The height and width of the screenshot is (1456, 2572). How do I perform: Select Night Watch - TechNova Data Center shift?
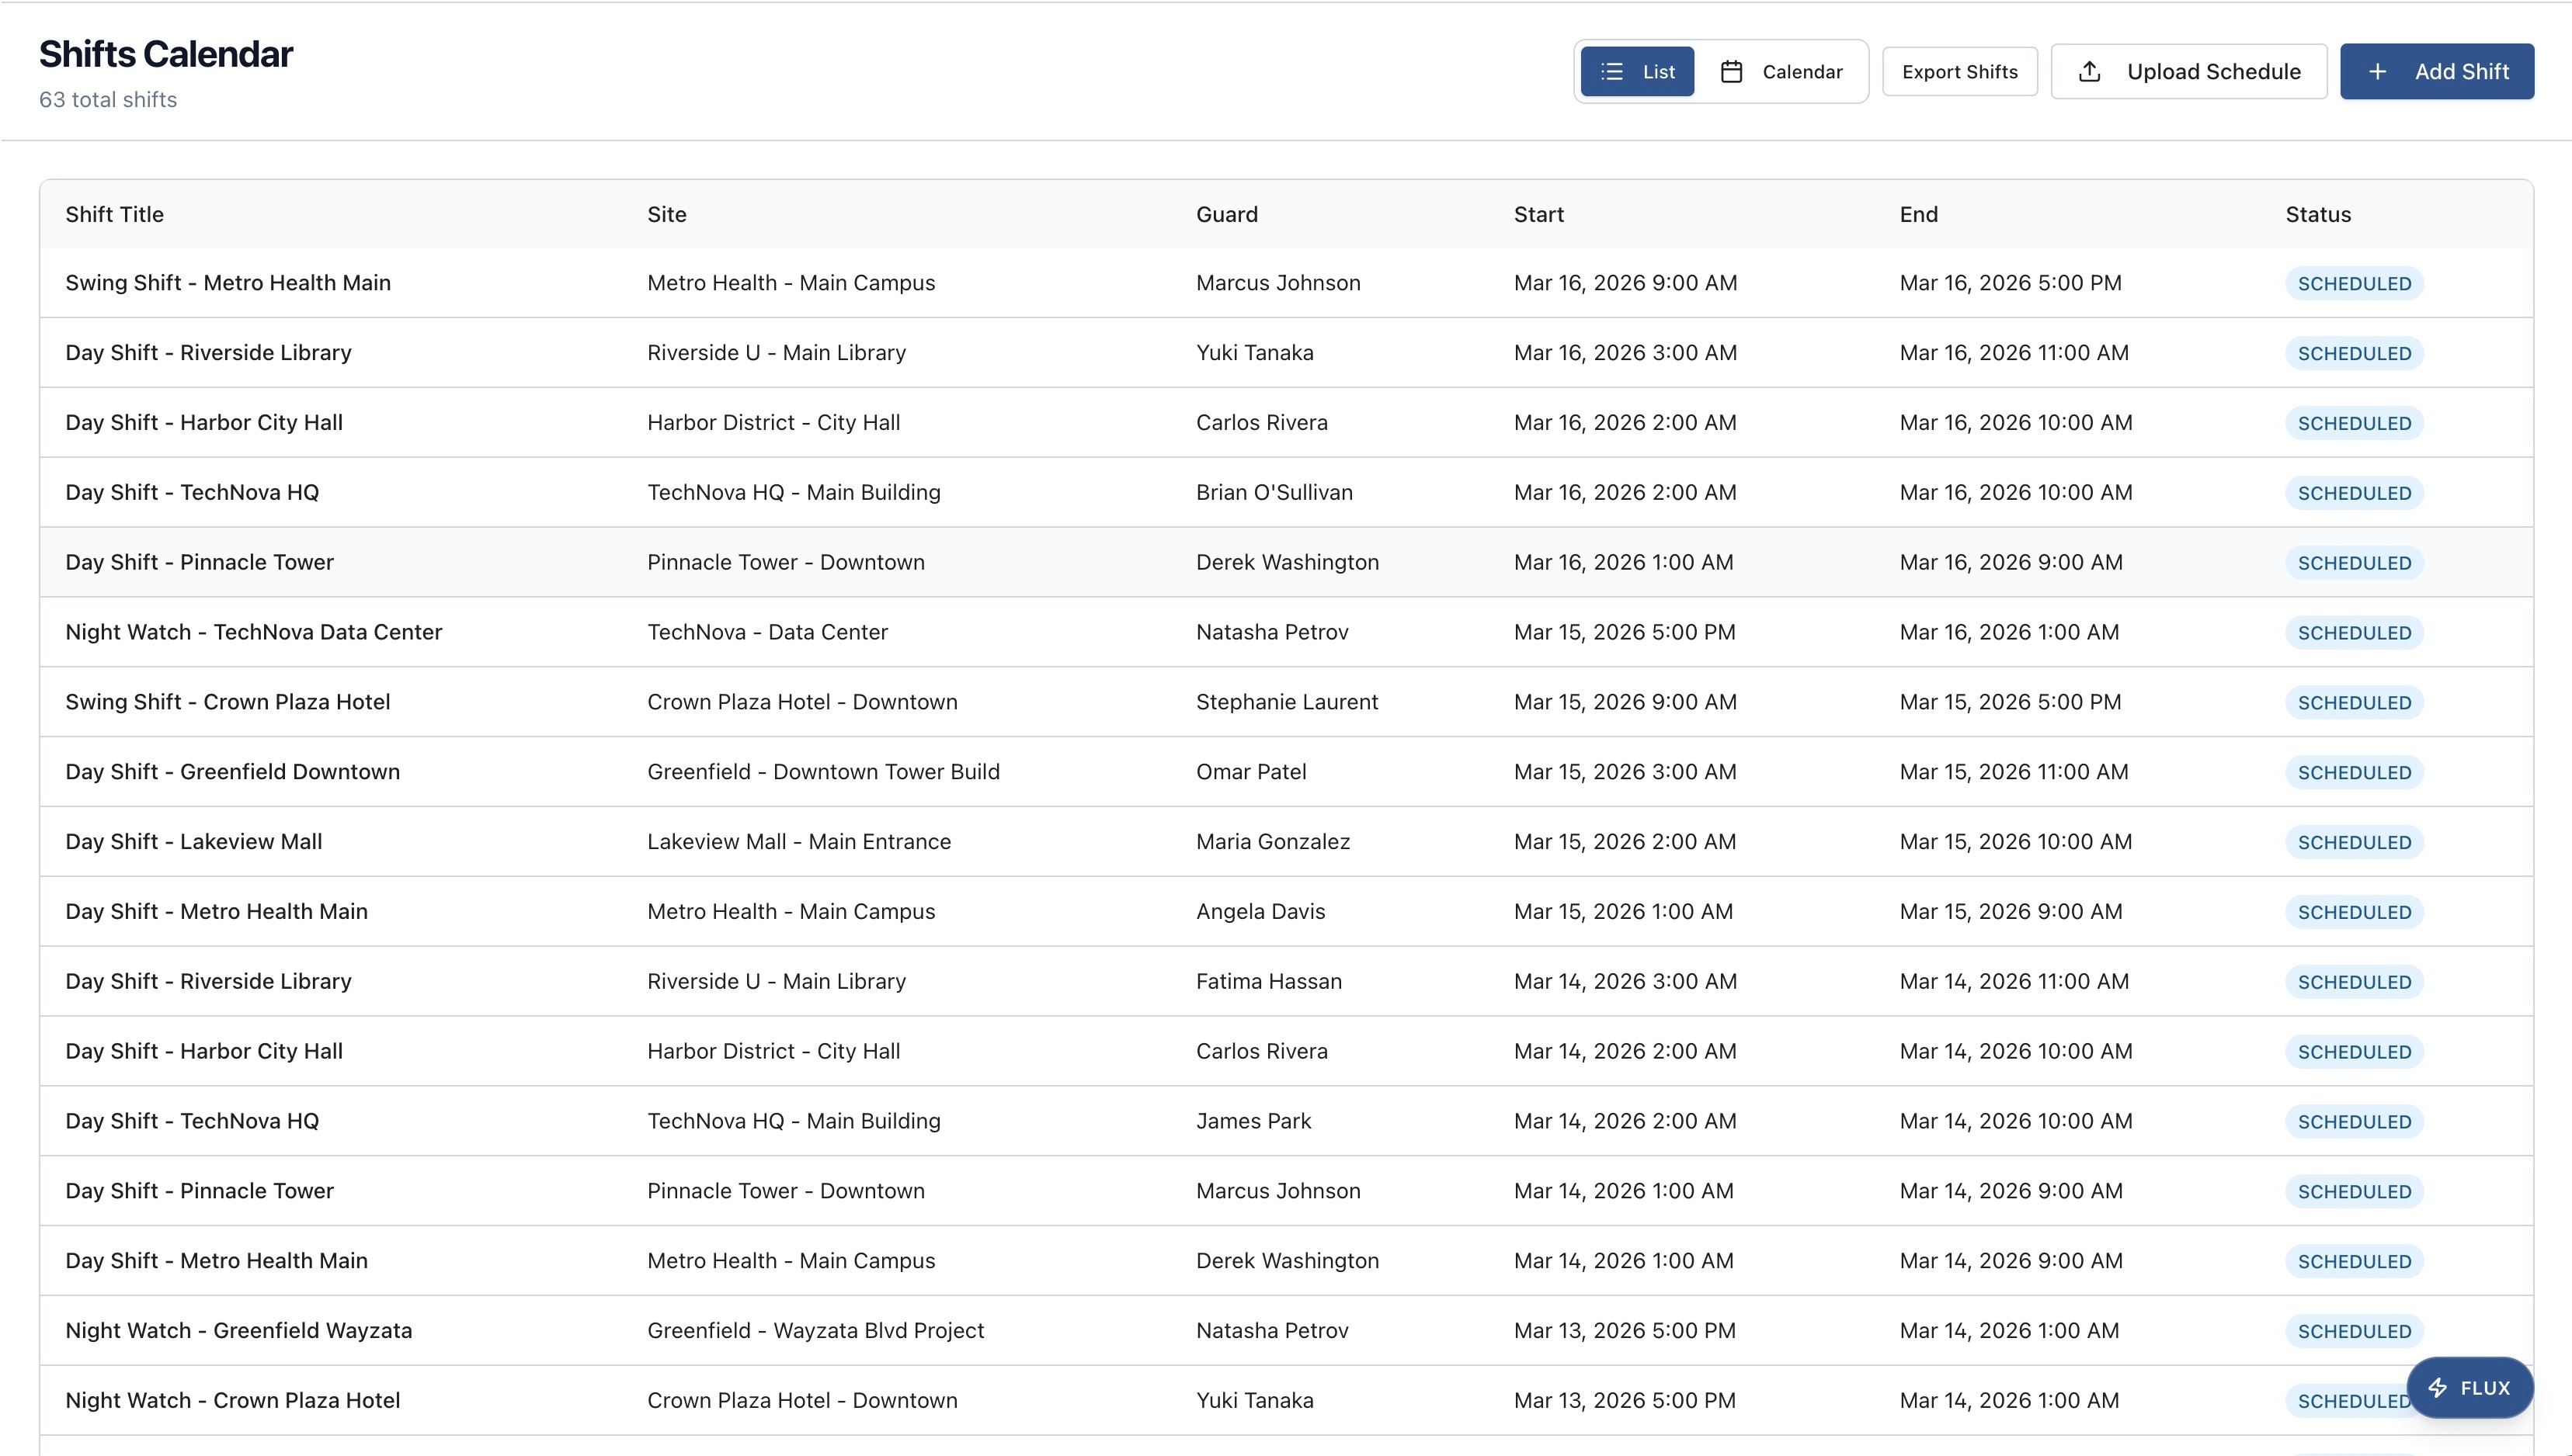pos(253,632)
